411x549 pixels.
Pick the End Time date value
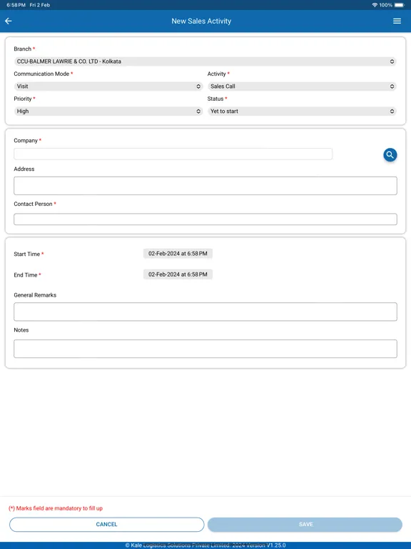point(178,274)
